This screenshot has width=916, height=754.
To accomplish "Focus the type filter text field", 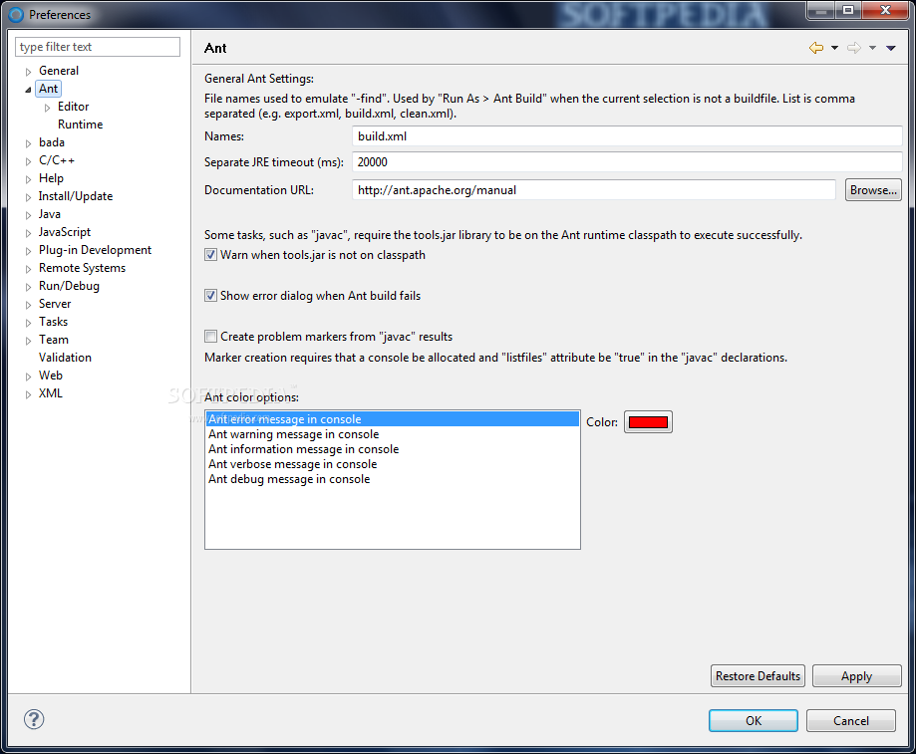I will pyautogui.click(x=98, y=47).
